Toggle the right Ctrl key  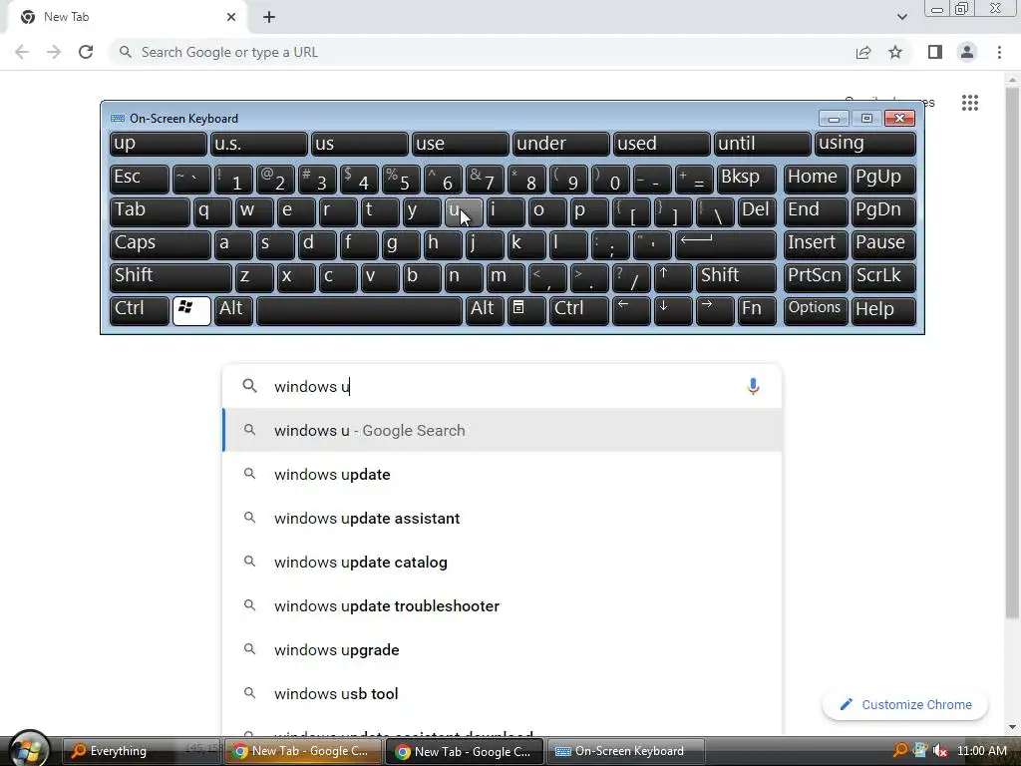point(579,310)
